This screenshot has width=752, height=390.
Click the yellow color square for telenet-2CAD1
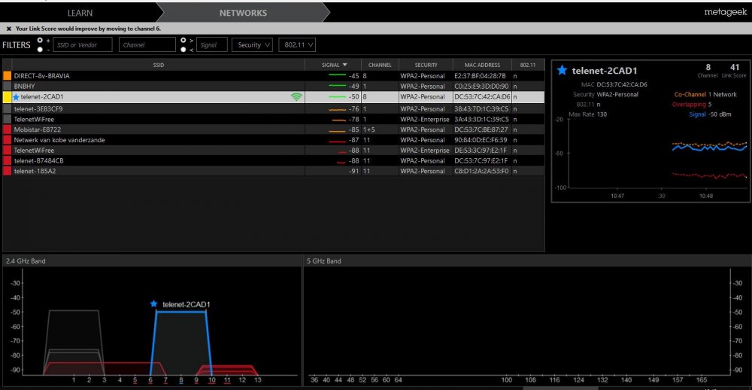(7, 97)
